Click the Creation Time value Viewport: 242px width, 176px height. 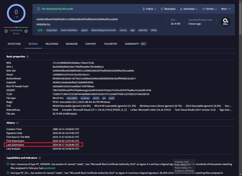(x=66, y=129)
